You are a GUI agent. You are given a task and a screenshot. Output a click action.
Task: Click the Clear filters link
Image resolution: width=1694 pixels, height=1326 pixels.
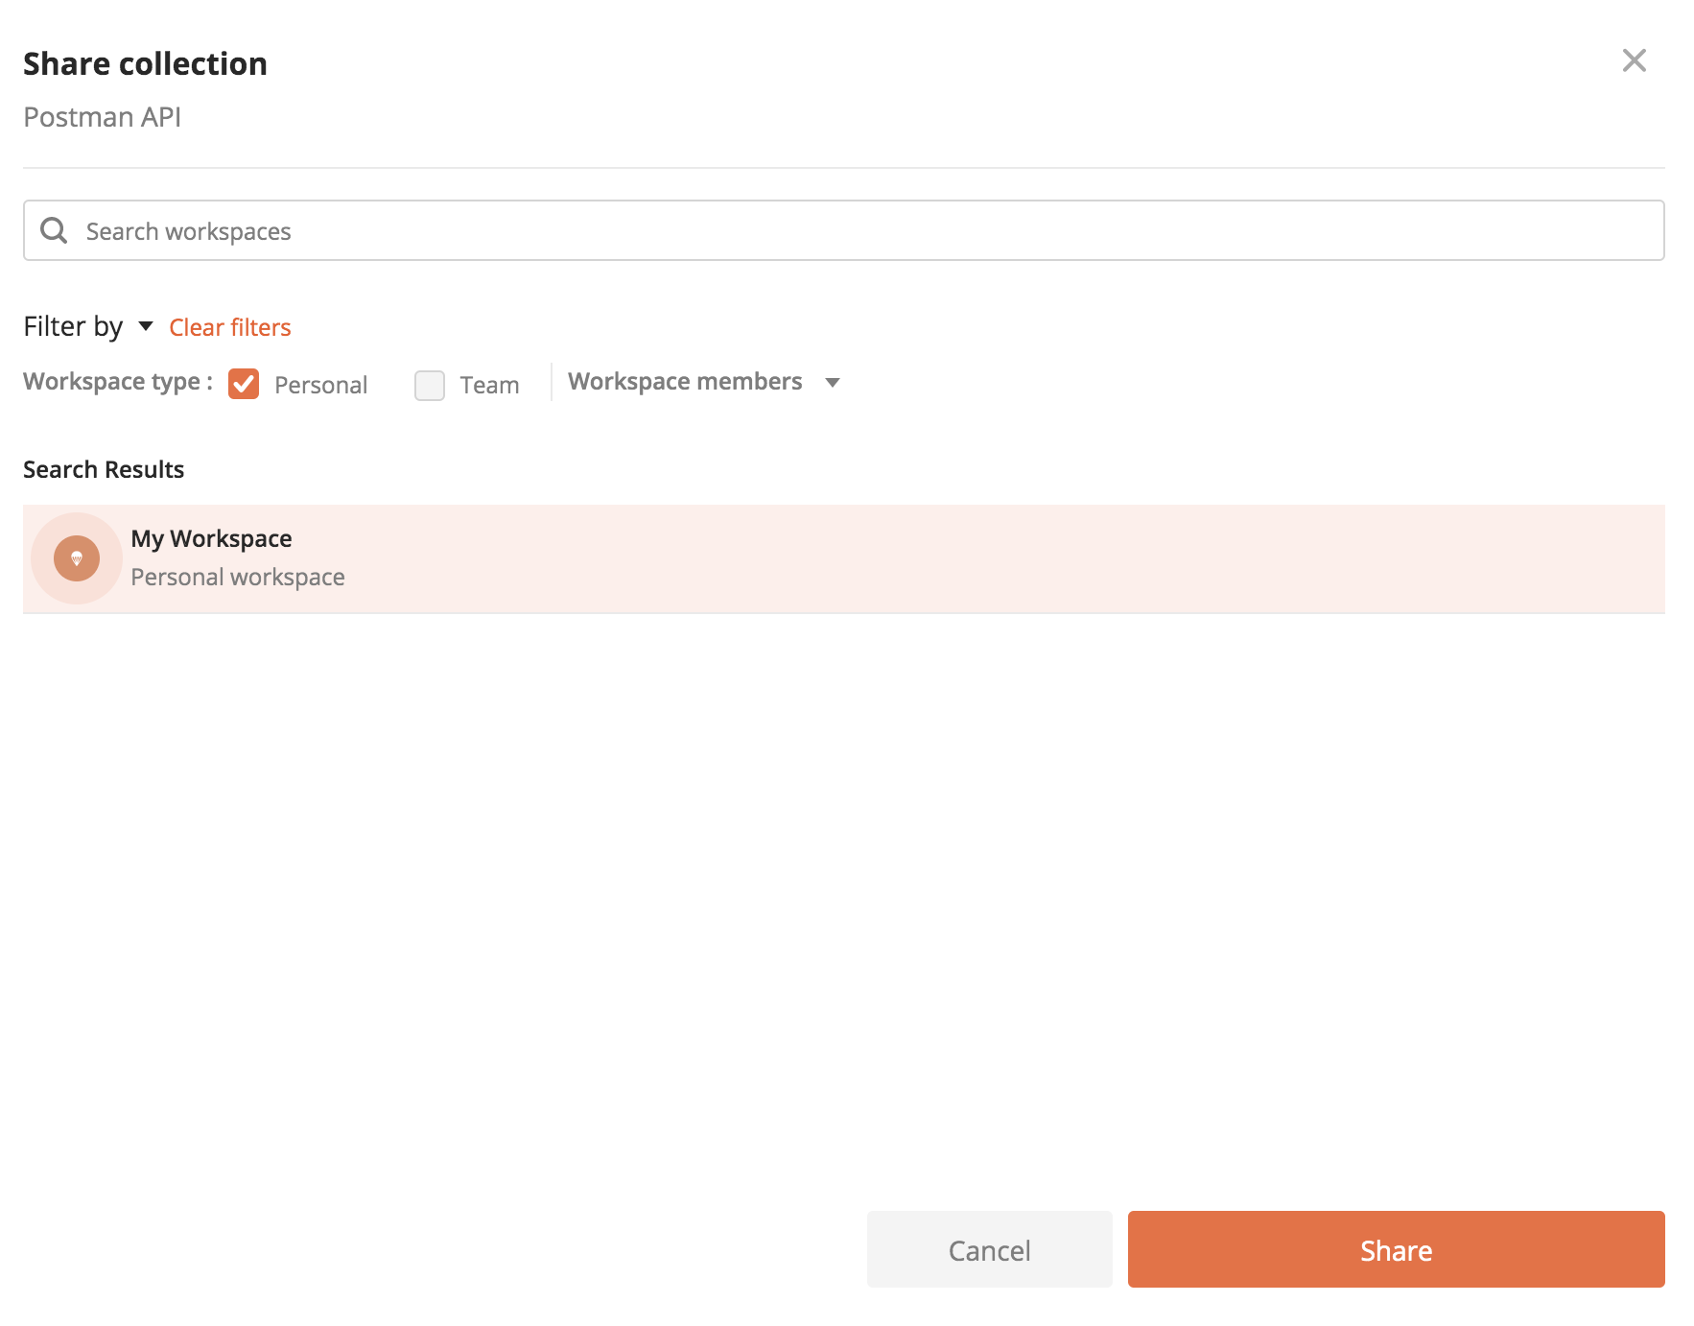click(230, 327)
